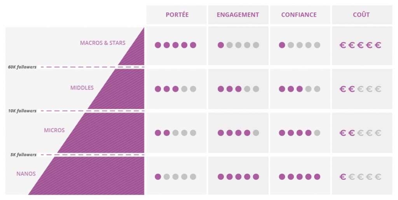This screenshot has height=200, width=398.
Task: Select the ENGAGEMENT column header
Action: tap(238, 15)
